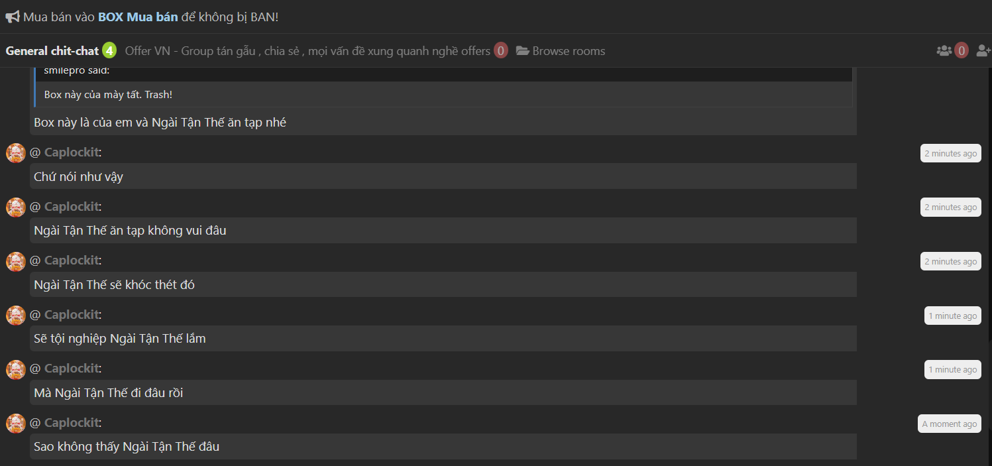Click the add-user invite icon

(983, 50)
